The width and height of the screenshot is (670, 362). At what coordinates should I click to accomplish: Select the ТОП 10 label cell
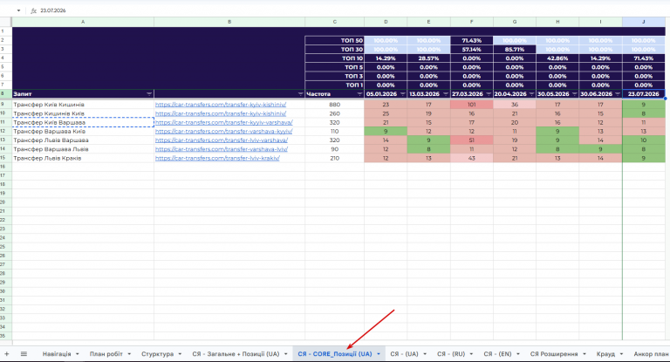[335, 58]
